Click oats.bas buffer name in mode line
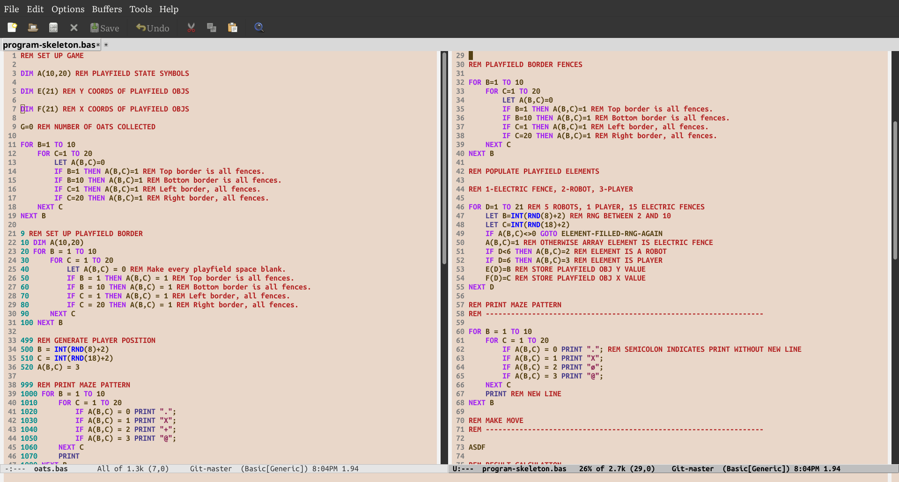The width and height of the screenshot is (899, 482). (51, 468)
